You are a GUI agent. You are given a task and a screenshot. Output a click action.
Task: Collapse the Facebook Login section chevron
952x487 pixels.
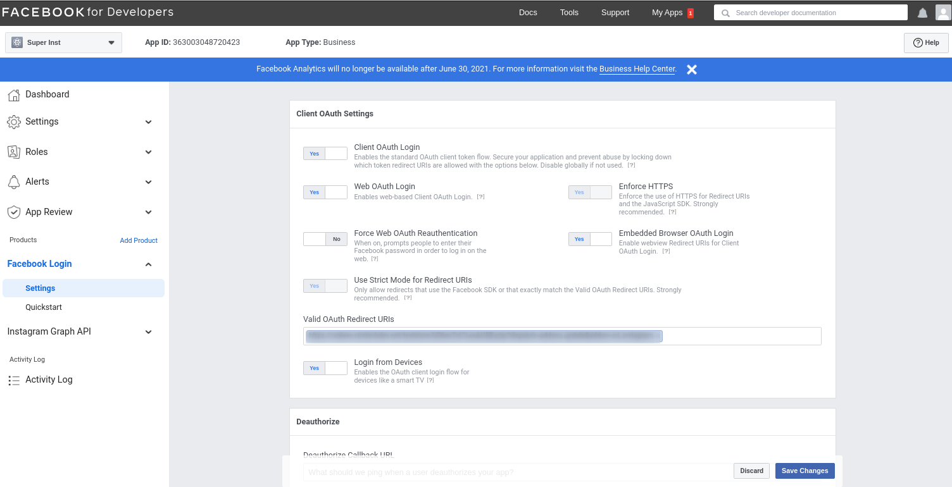[149, 264]
